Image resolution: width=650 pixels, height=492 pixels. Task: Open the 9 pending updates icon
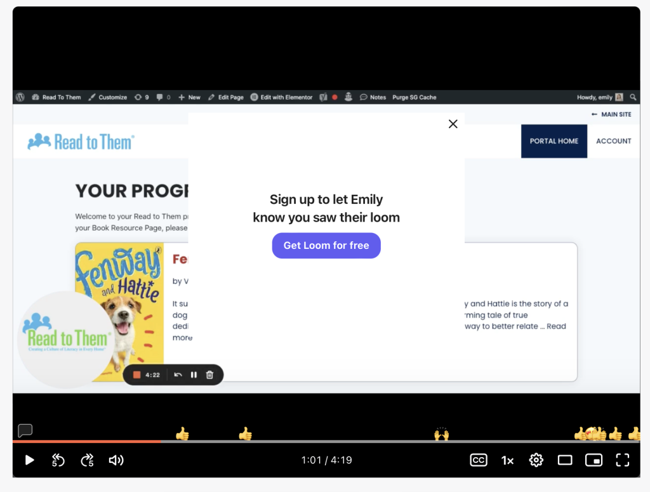pos(142,97)
